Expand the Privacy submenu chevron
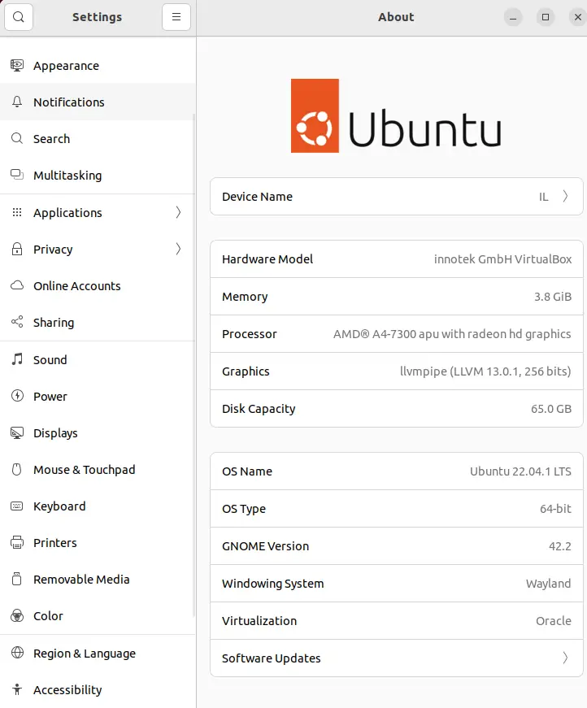 (178, 249)
